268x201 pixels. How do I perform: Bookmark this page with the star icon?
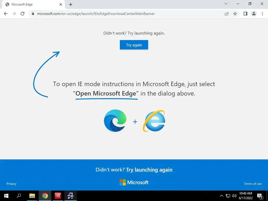pos(235,14)
